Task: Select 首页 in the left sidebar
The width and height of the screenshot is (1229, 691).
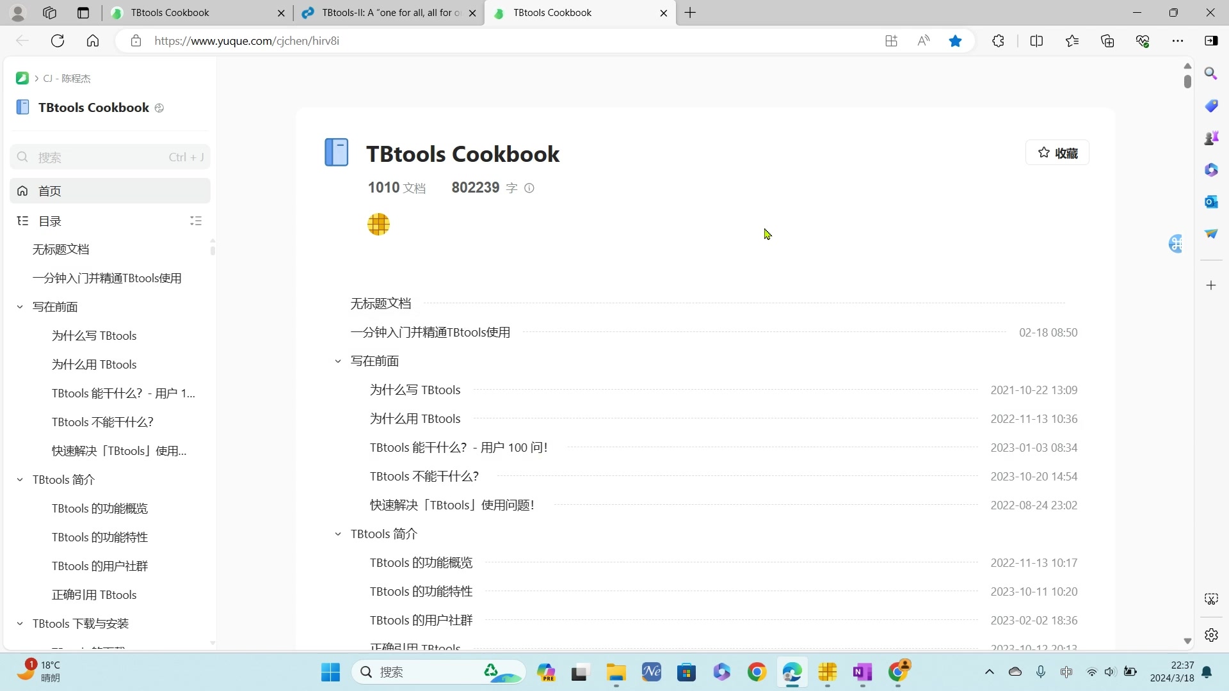Action: tap(110, 191)
